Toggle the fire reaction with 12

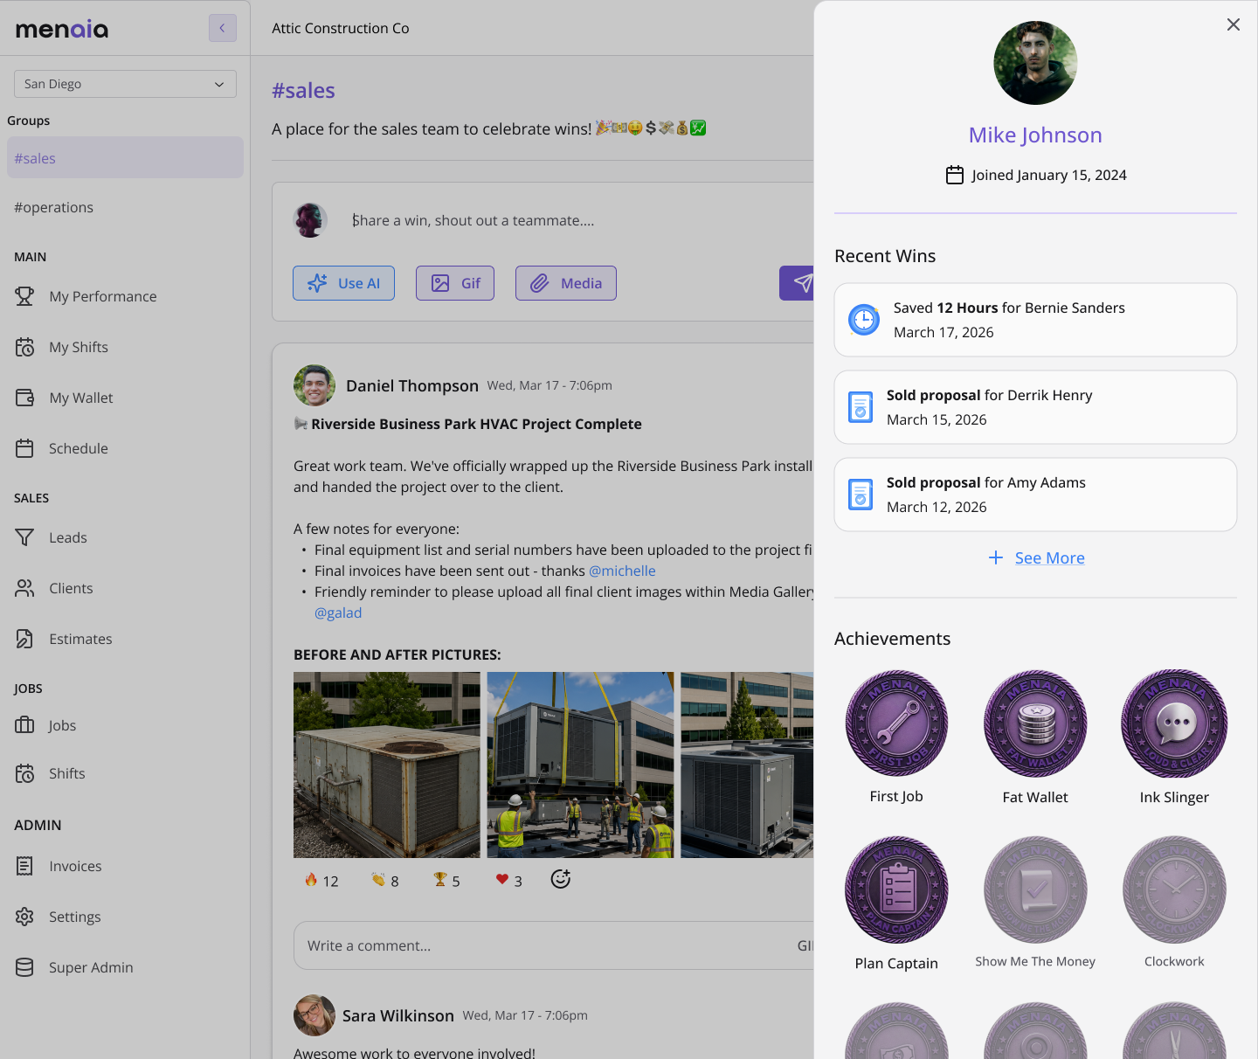pyautogui.click(x=321, y=881)
